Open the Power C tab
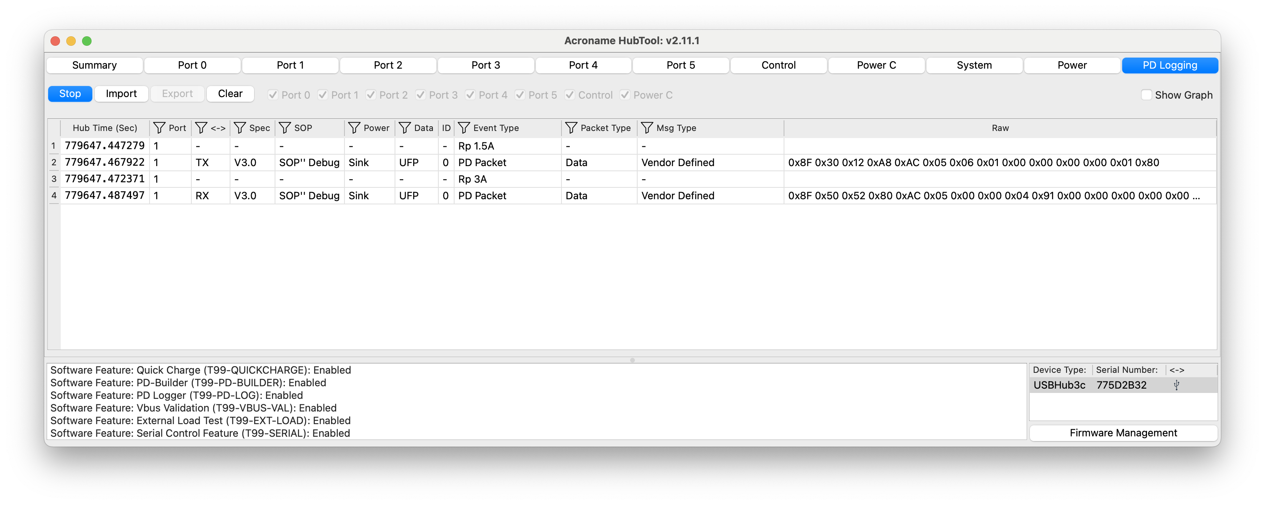 [x=876, y=65]
